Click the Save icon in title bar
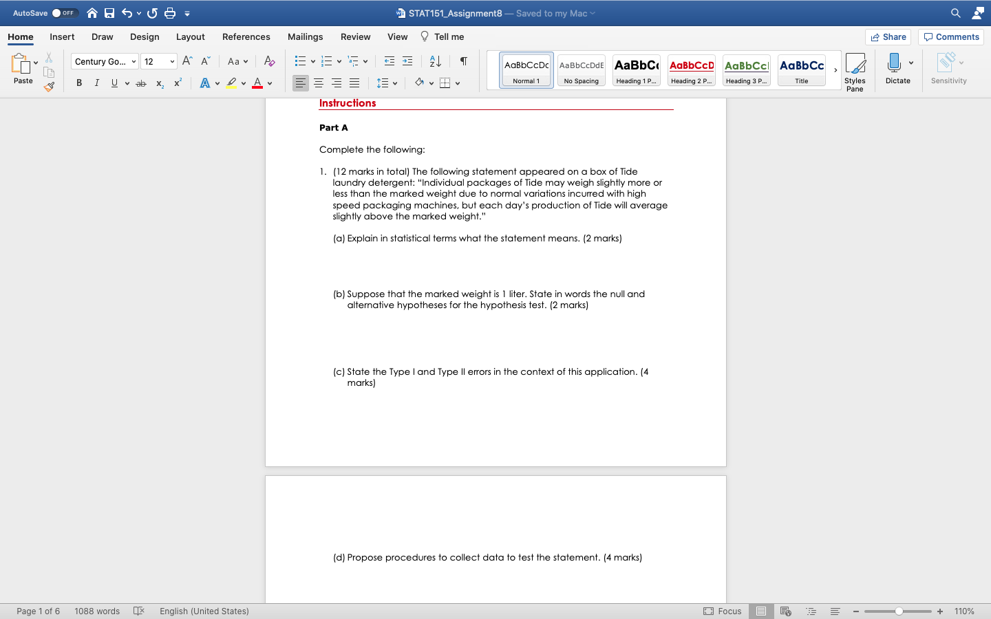The image size is (991, 619). point(109,13)
